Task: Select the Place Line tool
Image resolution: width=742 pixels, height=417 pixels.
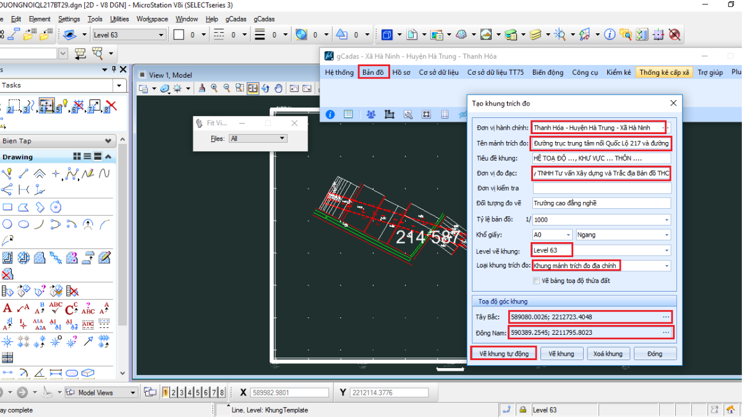Action: click(x=23, y=174)
